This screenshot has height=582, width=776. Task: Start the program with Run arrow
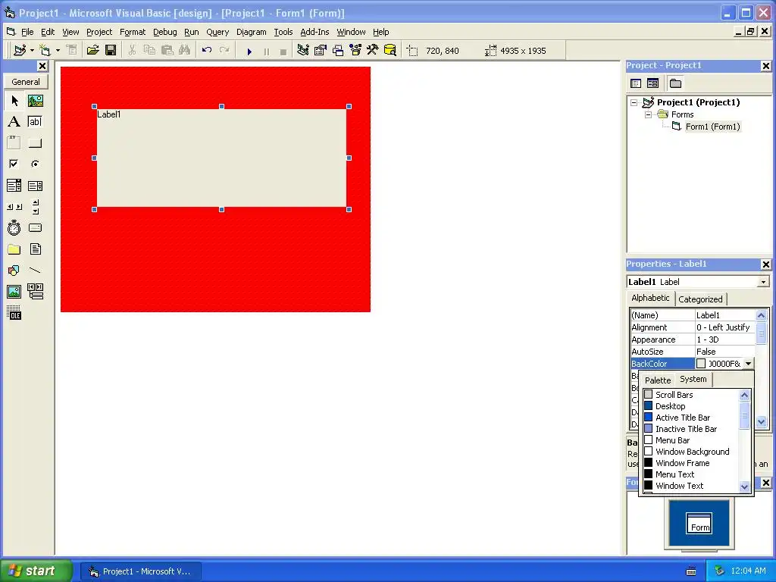(x=249, y=51)
